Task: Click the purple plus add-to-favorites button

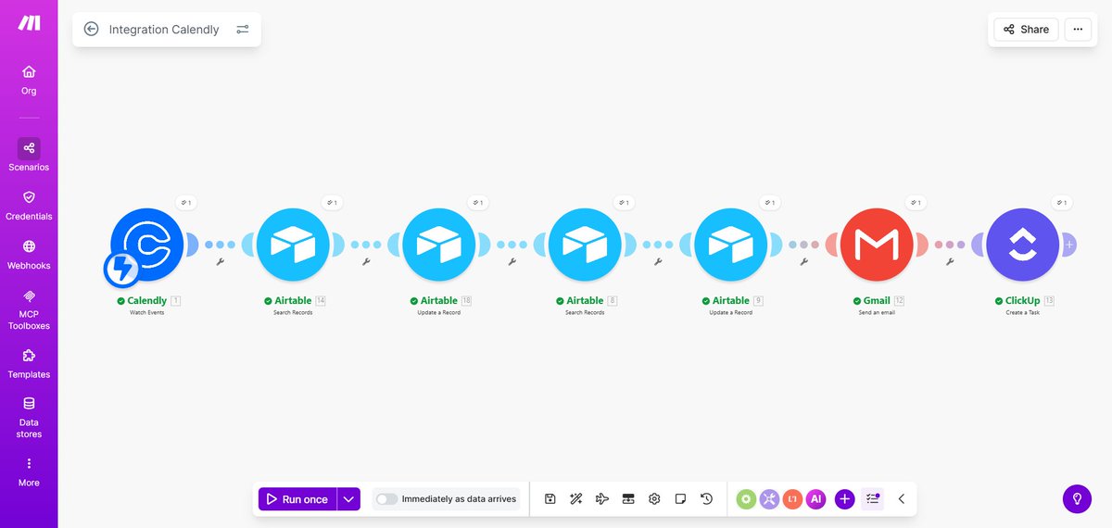Action: 844,498
